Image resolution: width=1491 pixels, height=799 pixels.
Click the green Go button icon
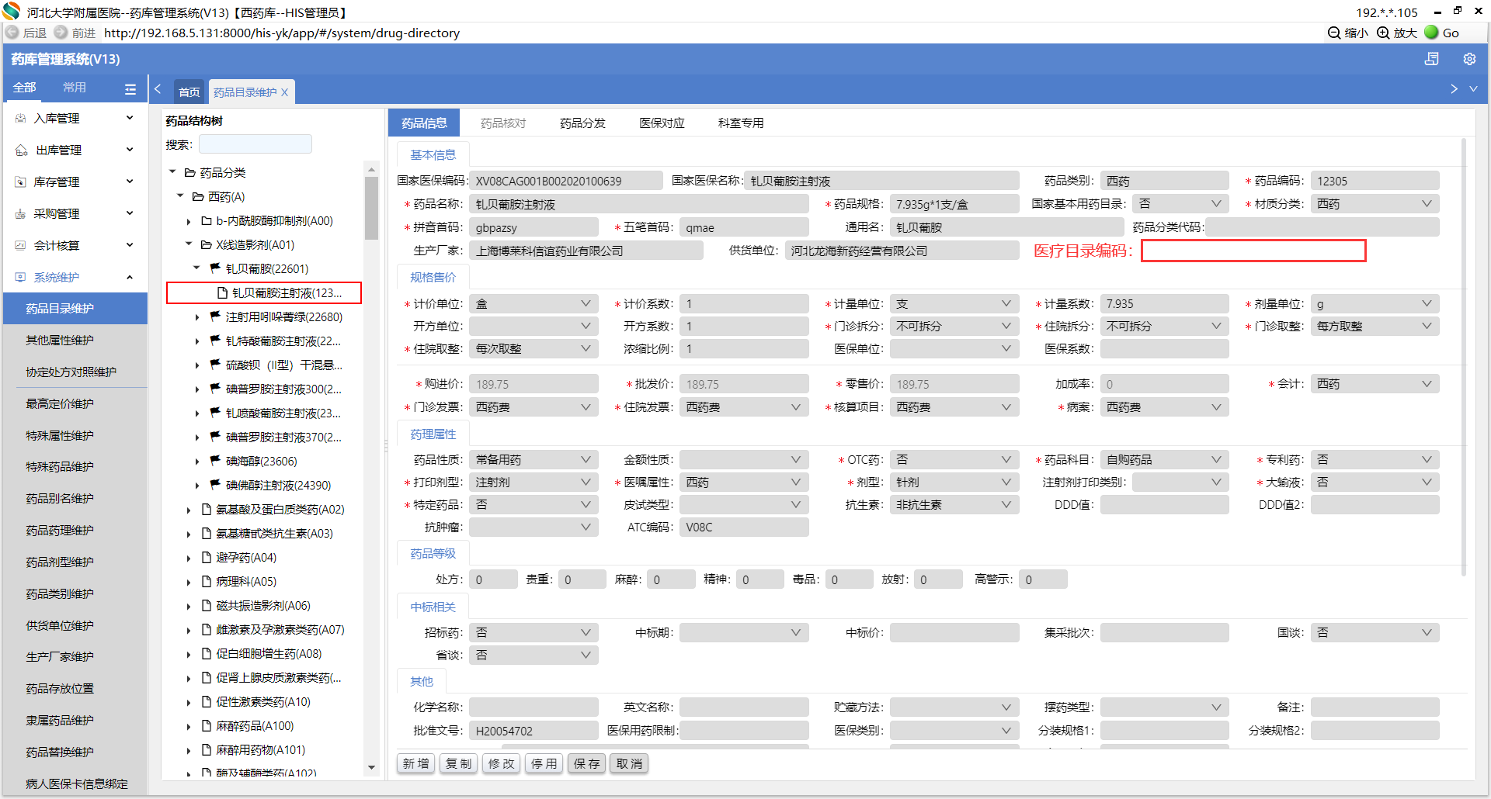click(1432, 33)
